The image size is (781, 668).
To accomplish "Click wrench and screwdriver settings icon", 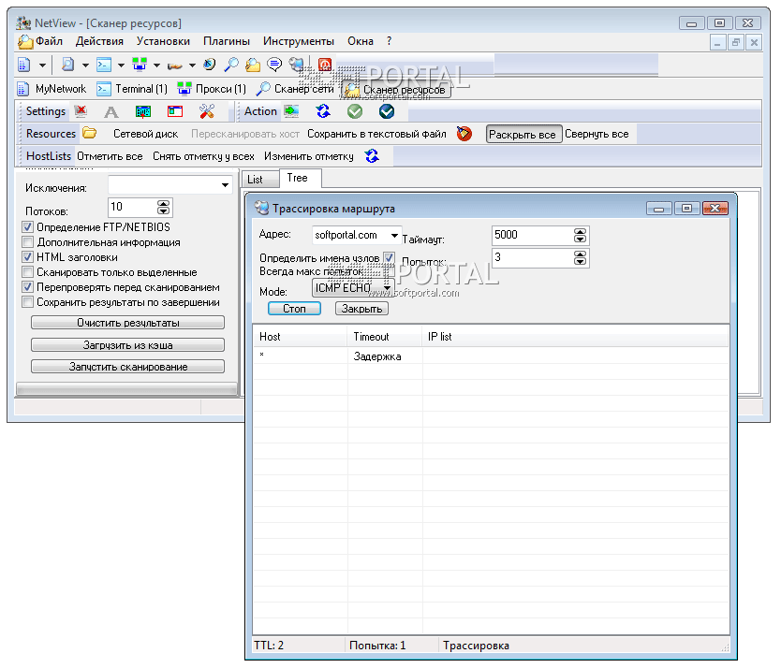I will pos(207,111).
